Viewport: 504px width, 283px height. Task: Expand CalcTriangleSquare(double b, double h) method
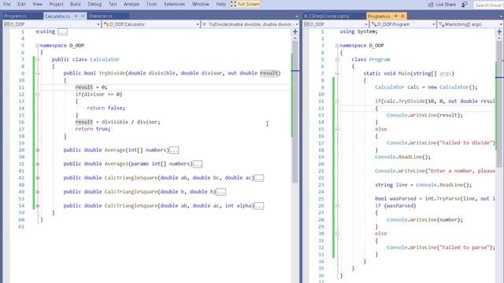point(37,192)
